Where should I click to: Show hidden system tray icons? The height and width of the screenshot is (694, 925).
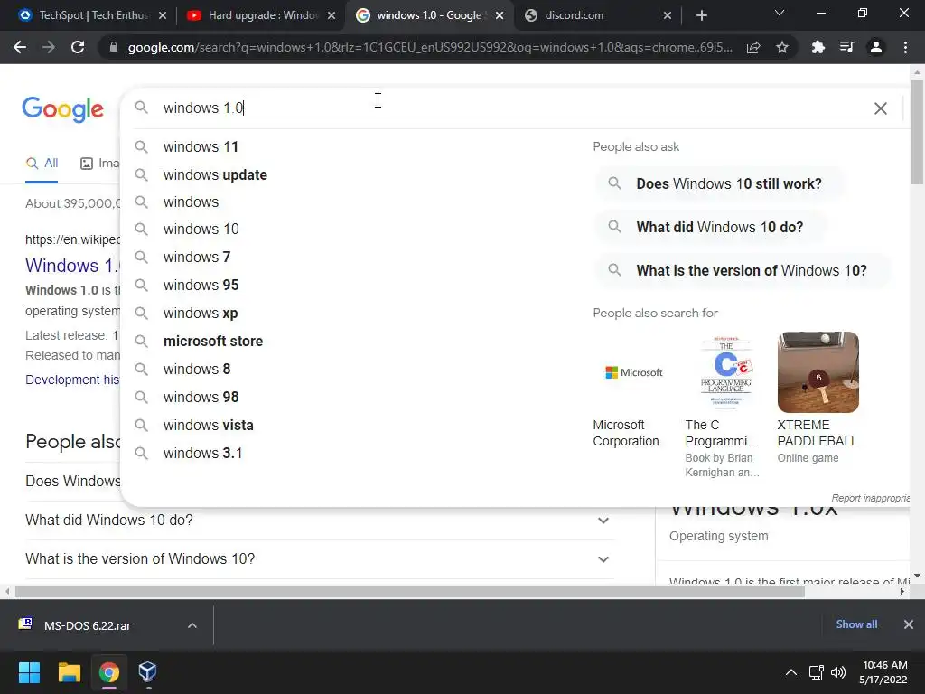point(791,672)
